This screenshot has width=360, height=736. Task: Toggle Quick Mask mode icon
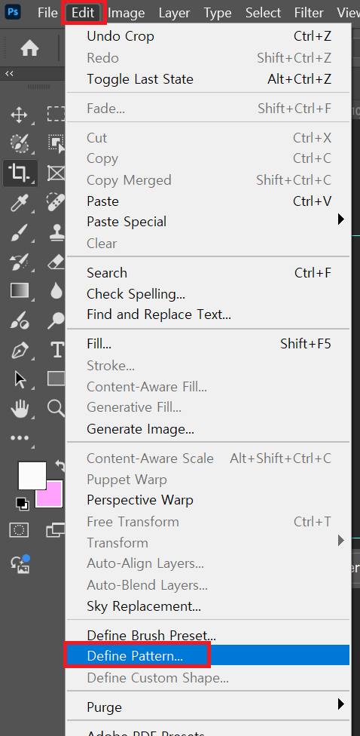click(20, 530)
